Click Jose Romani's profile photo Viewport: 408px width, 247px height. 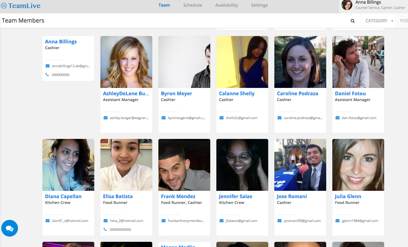tap(300, 165)
